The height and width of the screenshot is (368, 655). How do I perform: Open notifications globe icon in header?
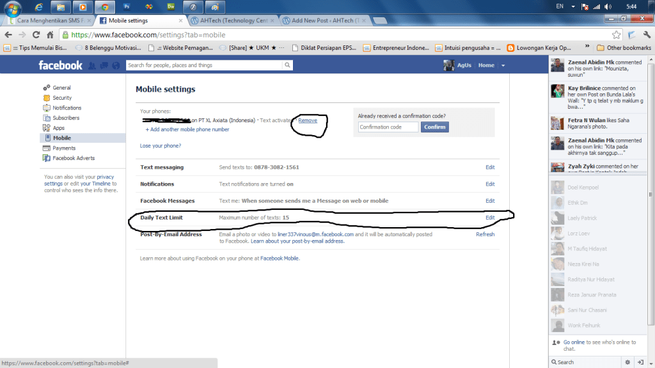click(116, 65)
